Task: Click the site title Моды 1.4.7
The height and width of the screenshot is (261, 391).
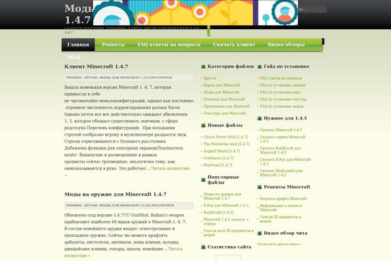Action: tap(79, 14)
